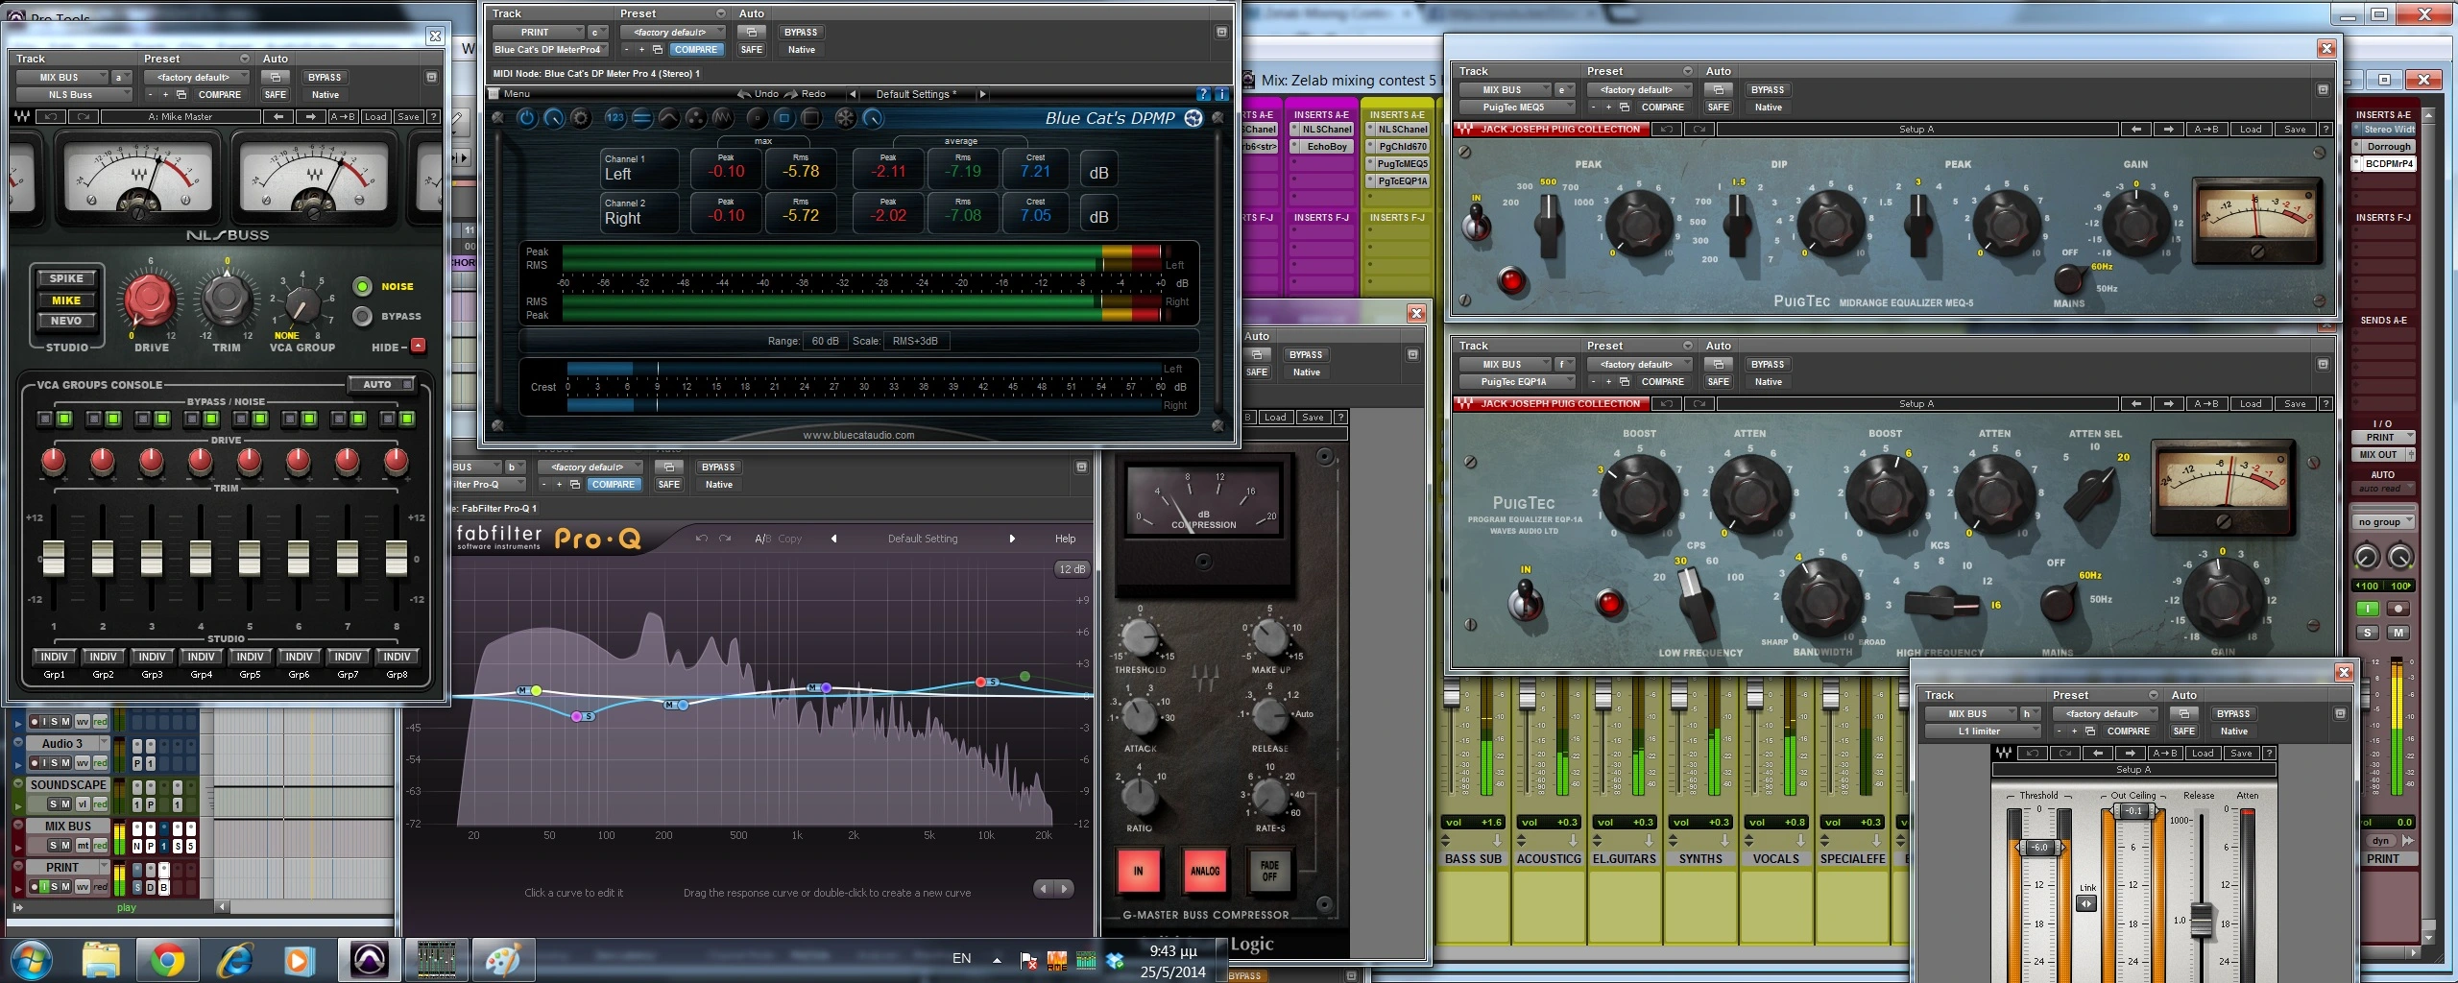Image resolution: width=2458 pixels, height=983 pixels.
Task: Open no group selector in PRINT channel strip
Action: [x=2382, y=522]
